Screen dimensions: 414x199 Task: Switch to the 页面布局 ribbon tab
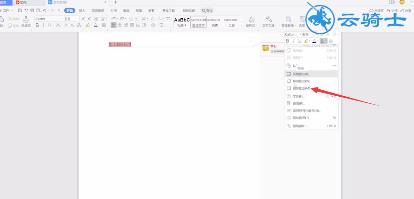pyautogui.click(x=98, y=10)
